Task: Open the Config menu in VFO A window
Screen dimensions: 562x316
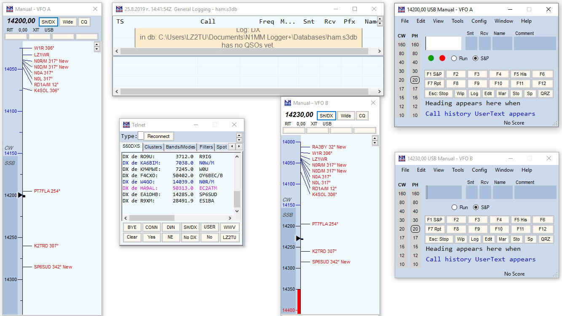Action: [x=479, y=21]
